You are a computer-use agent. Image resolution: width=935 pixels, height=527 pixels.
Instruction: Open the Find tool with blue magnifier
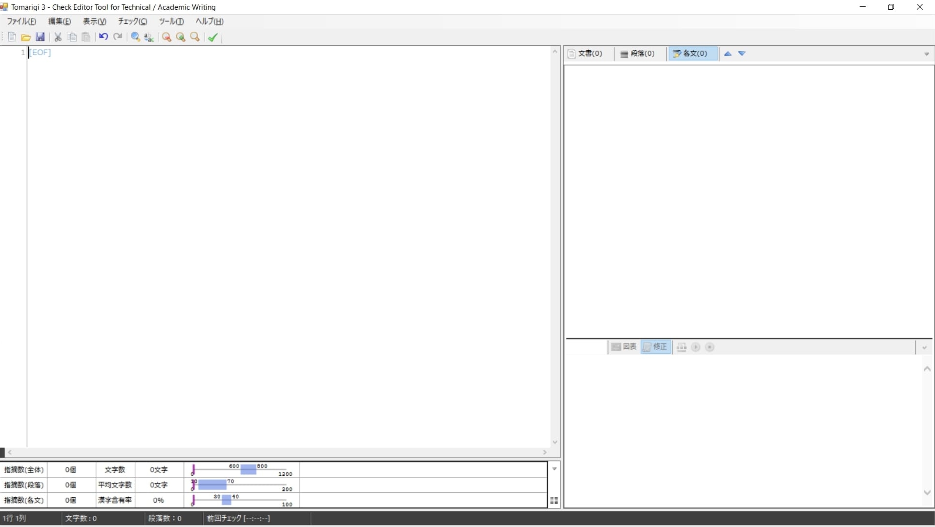135,37
